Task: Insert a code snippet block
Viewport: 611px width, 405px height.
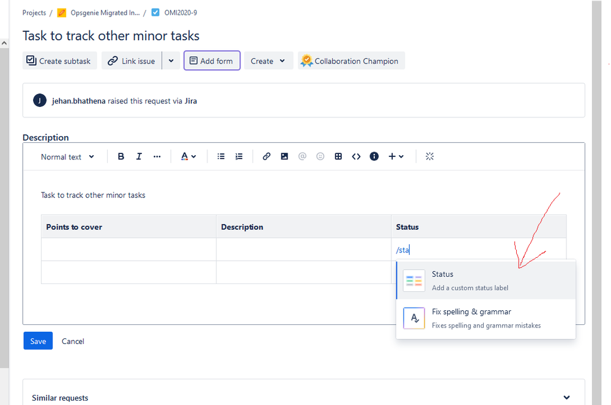Action: click(x=356, y=156)
